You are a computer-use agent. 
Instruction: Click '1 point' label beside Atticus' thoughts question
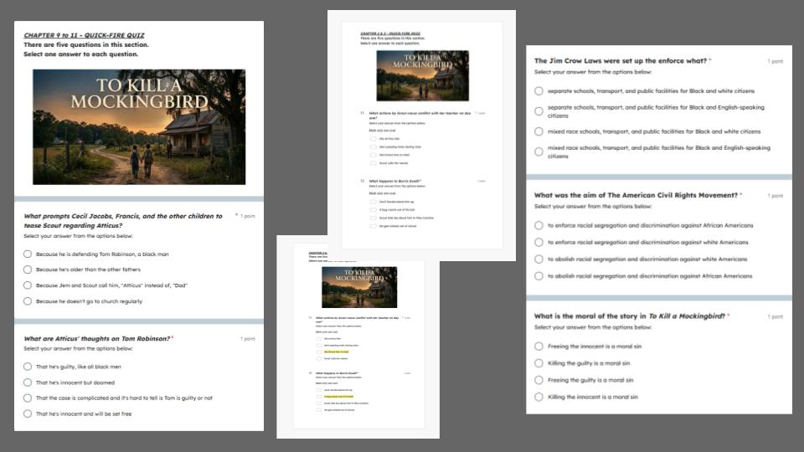[248, 339]
